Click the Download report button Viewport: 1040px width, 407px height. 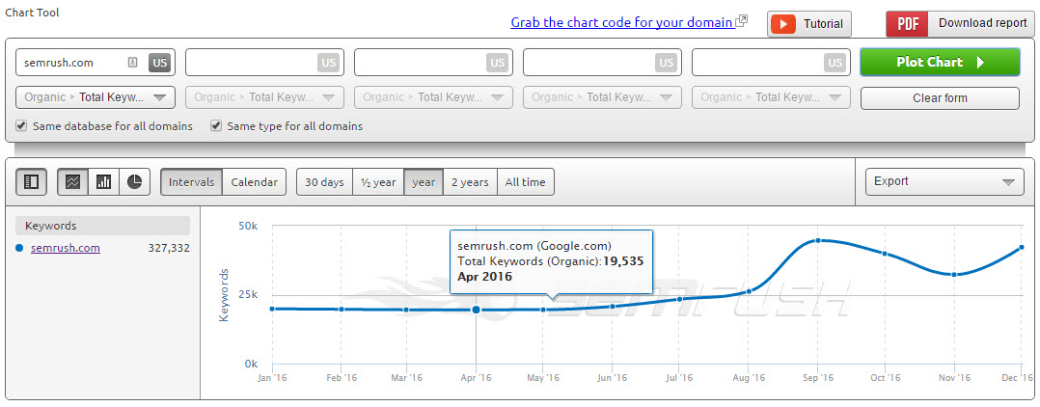click(x=960, y=24)
